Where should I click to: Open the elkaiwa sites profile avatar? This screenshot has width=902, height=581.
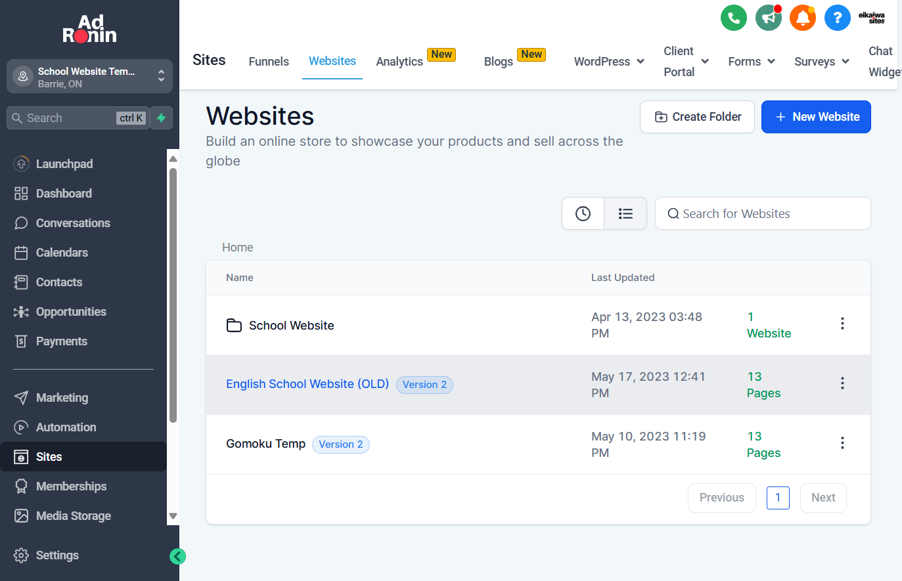point(872,18)
